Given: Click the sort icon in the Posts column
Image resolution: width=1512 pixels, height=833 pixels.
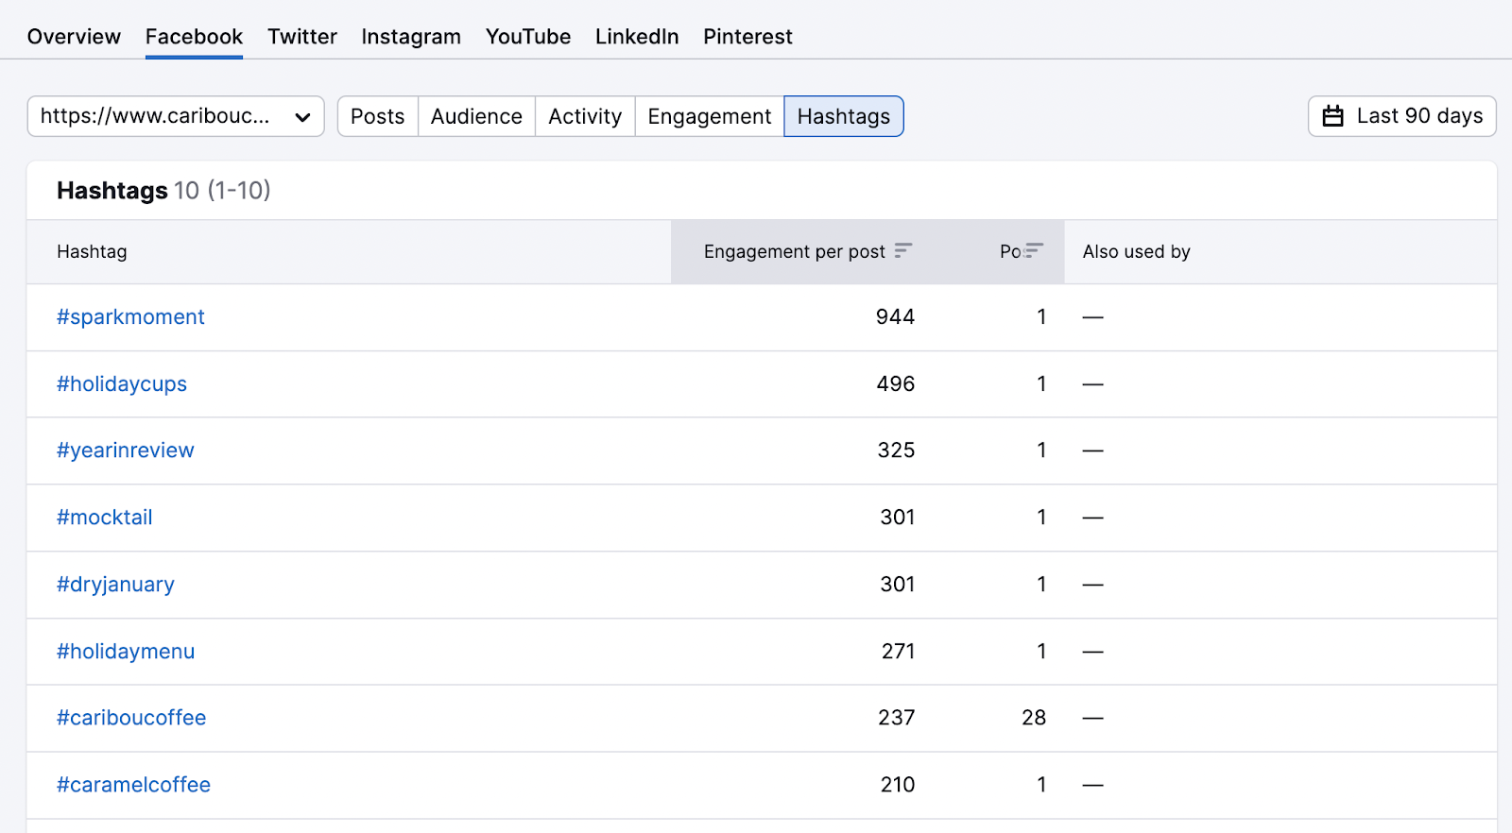Looking at the screenshot, I should pos(1034,250).
